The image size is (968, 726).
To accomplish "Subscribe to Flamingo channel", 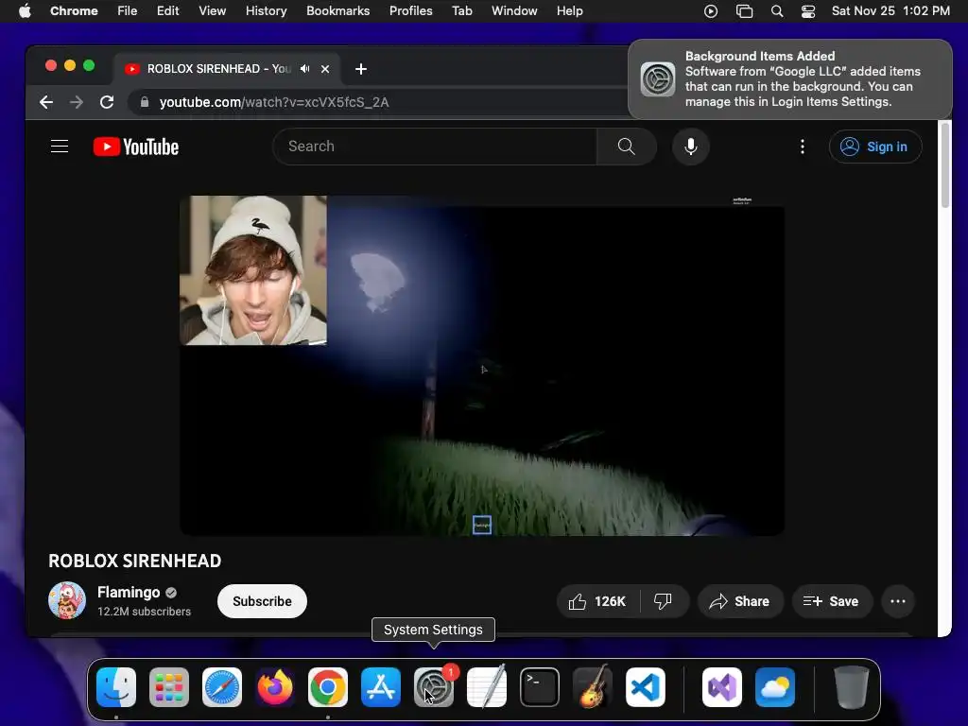I will 262,601.
